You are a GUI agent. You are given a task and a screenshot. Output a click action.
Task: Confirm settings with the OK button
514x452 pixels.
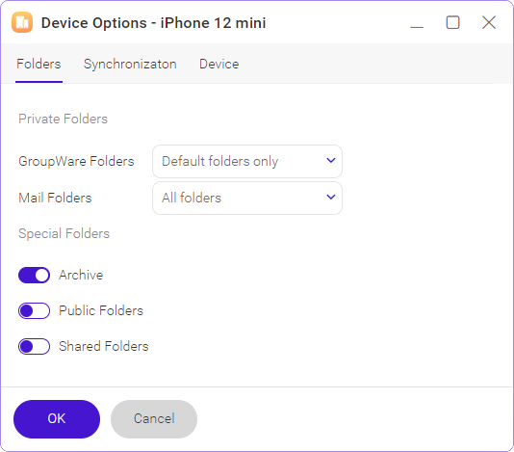coord(57,419)
